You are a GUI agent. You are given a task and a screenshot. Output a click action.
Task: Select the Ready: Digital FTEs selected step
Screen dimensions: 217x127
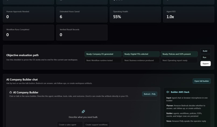[141, 54]
